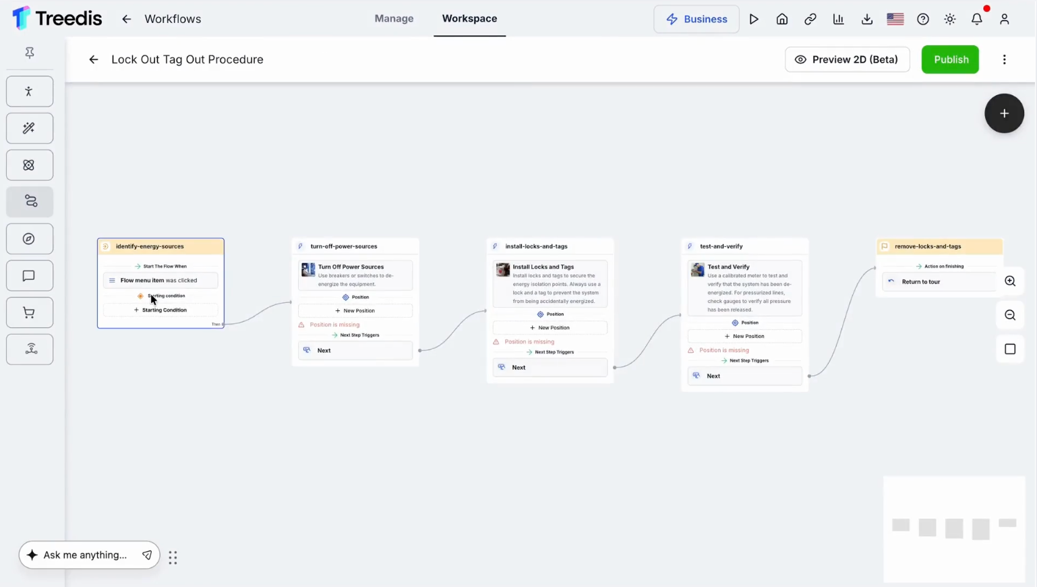Image resolution: width=1037 pixels, height=587 pixels.
Task: Expand the user account menu
Action: [1005, 19]
